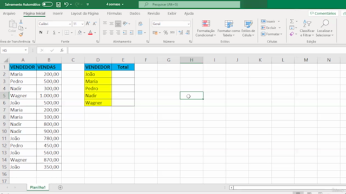Screen dimensions: 346x194
Task: Toggle the align bottom icon
Action: tap(118, 24)
